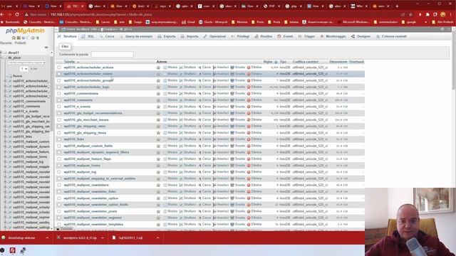Click Mostra for wp6510_actionscheduler_actions
Viewport: 456px width, 256px height.
tap(170, 68)
